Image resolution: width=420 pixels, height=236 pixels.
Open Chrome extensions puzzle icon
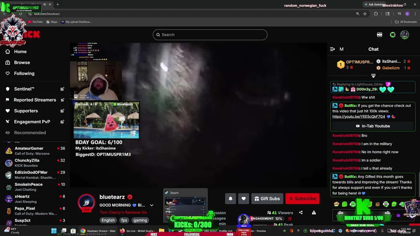click(376, 14)
